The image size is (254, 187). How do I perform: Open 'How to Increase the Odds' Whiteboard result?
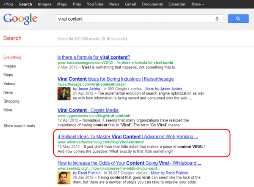coord(129,163)
